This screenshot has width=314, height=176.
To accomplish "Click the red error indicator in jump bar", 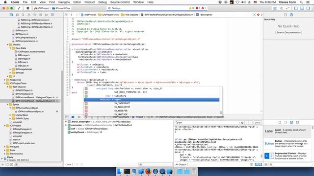I will (x=258, y=15).
